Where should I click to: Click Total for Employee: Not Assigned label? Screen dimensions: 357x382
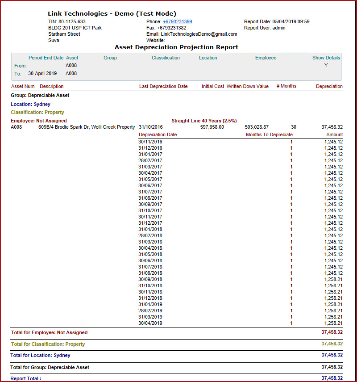(x=49, y=332)
